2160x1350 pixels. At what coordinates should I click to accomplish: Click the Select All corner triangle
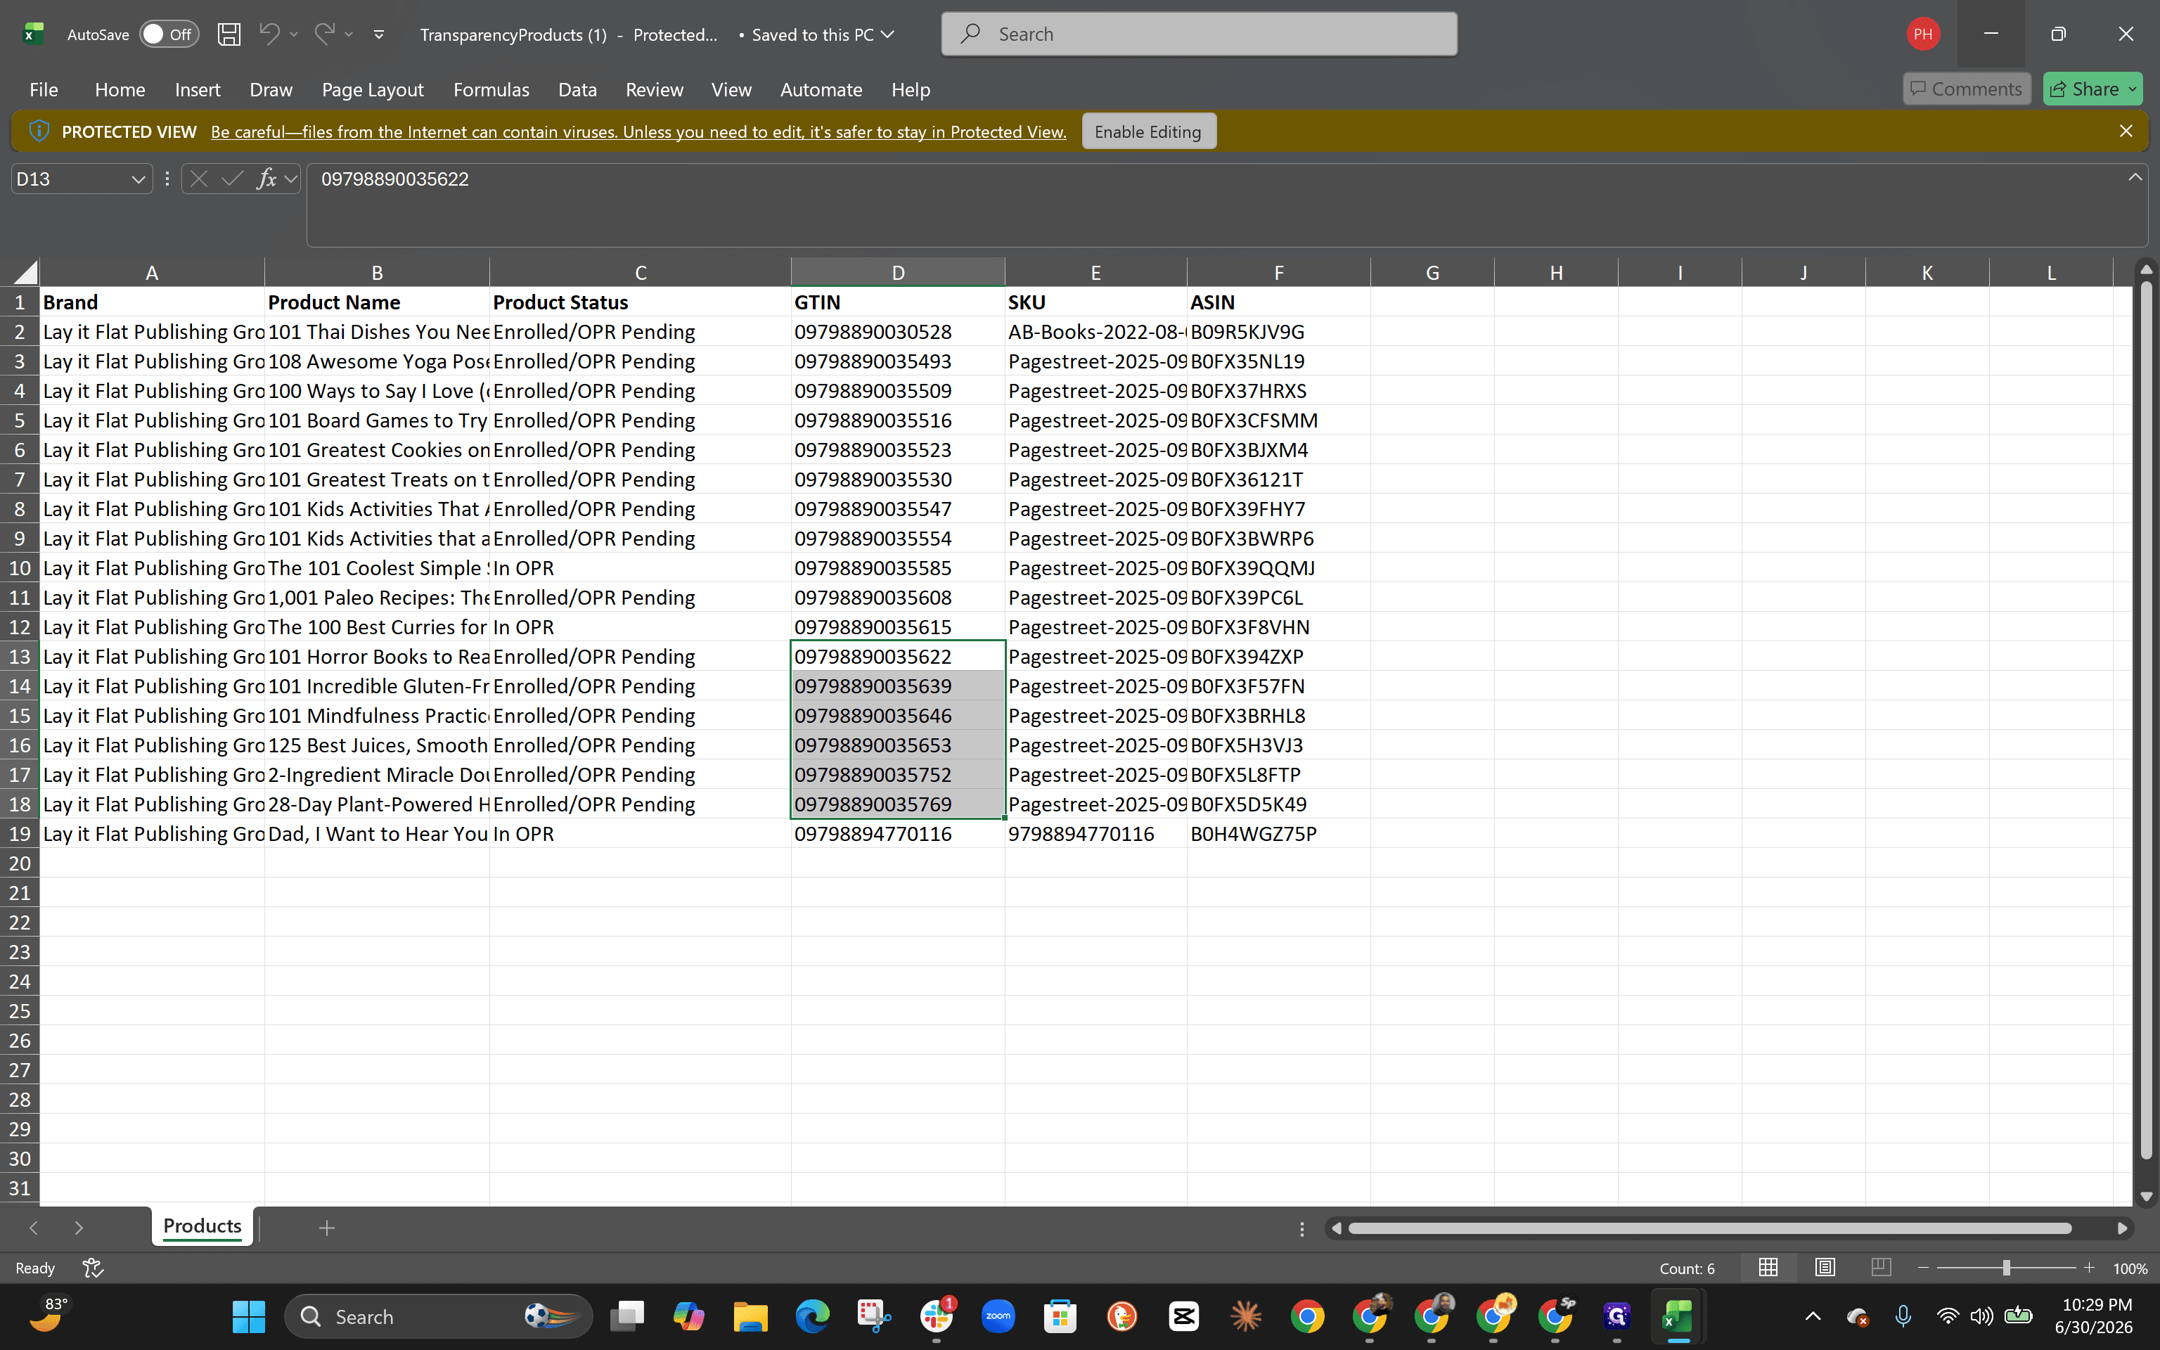pyautogui.click(x=25, y=272)
